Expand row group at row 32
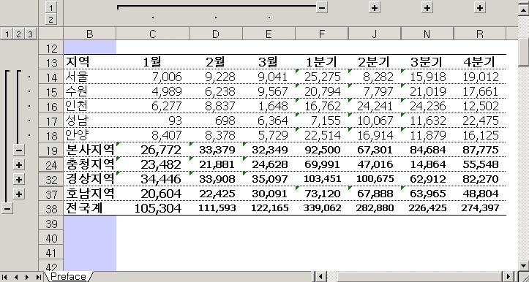Viewport: 529px width, 282px height. (x=19, y=179)
